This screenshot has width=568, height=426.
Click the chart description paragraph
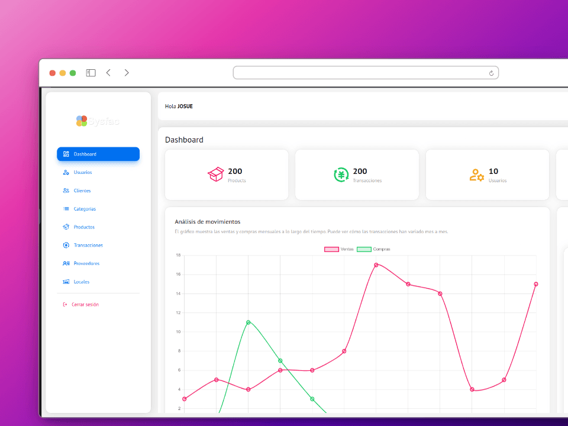coord(311,231)
